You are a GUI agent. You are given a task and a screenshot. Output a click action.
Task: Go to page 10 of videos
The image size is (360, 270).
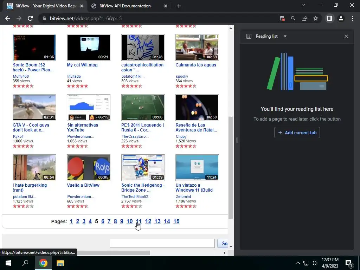click(129, 221)
